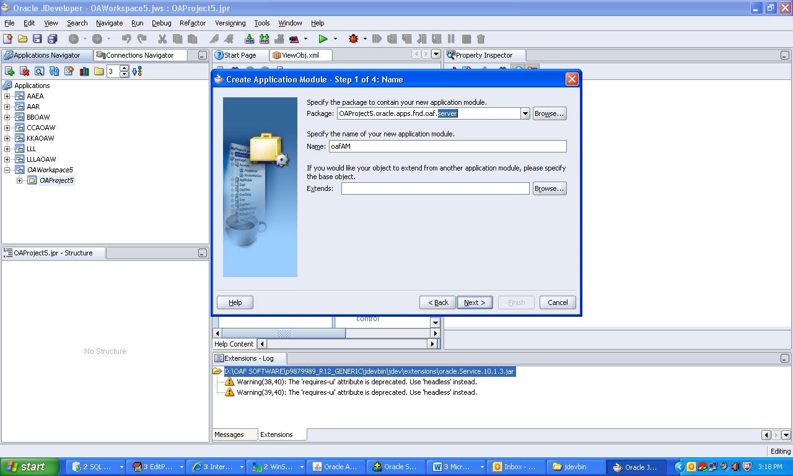793x476 pixels.
Task: Click the empty Extends input field
Action: 436,188
